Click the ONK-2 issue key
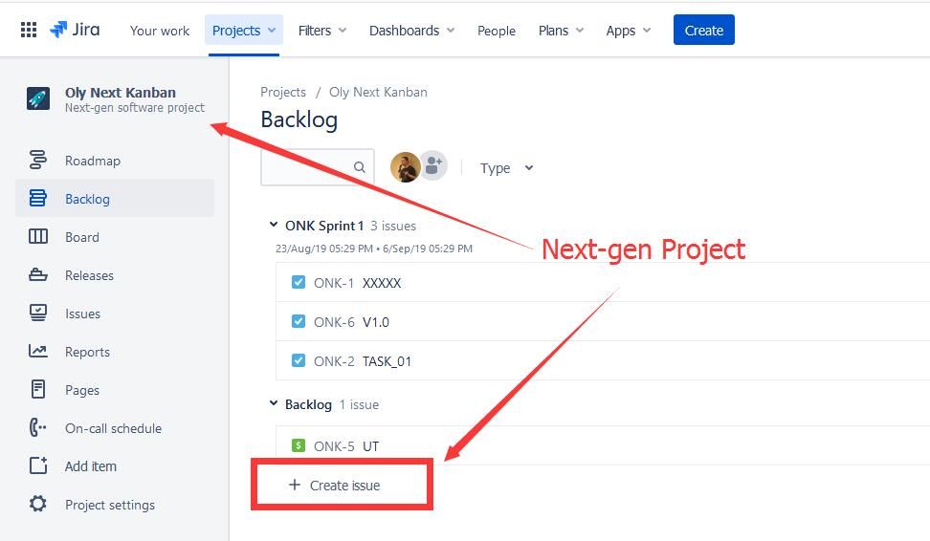Screen dimensions: 930x541 pyautogui.click(x=334, y=361)
